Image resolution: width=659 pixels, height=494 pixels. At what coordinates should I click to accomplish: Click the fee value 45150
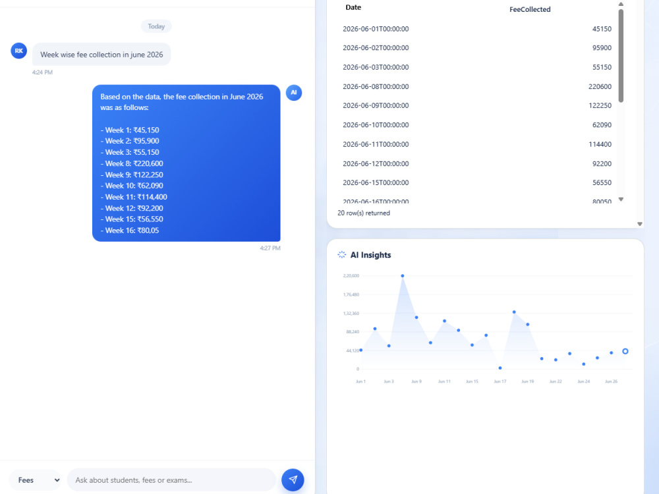(x=602, y=29)
